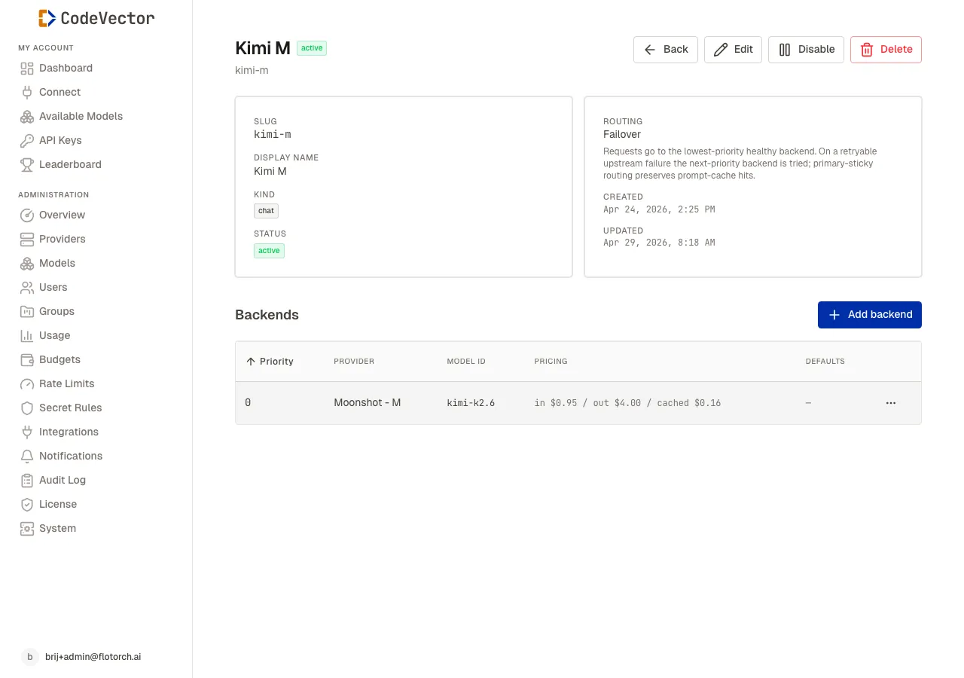Click the Connect plug icon
Screen dimensions: 964x678
(27, 92)
